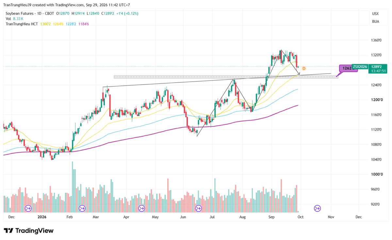392x240 pixels.
Task: Click the purple 1184'6 indicator value
Action: point(84,24)
